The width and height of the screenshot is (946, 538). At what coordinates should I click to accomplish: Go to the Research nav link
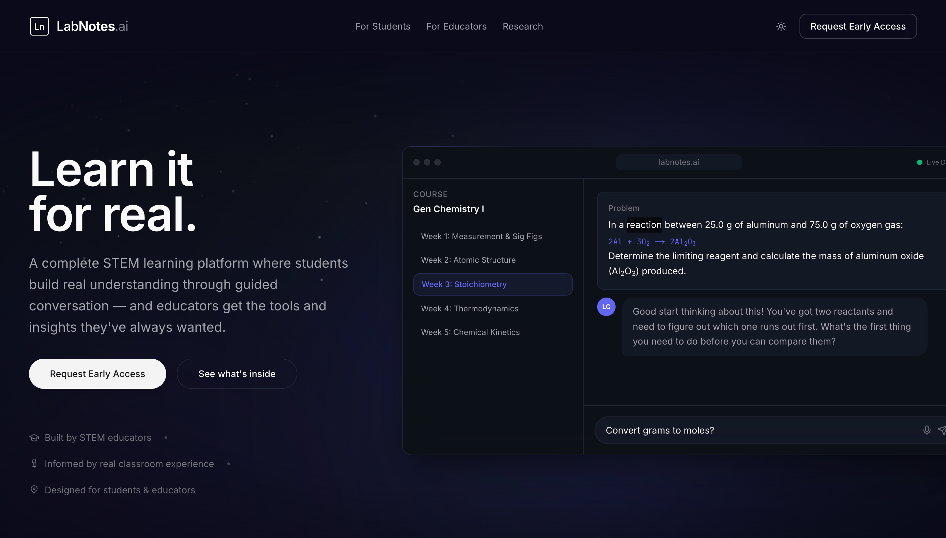point(523,26)
